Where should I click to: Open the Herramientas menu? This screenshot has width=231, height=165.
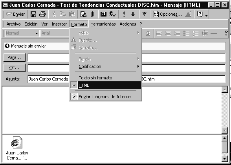[x=103, y=24]
